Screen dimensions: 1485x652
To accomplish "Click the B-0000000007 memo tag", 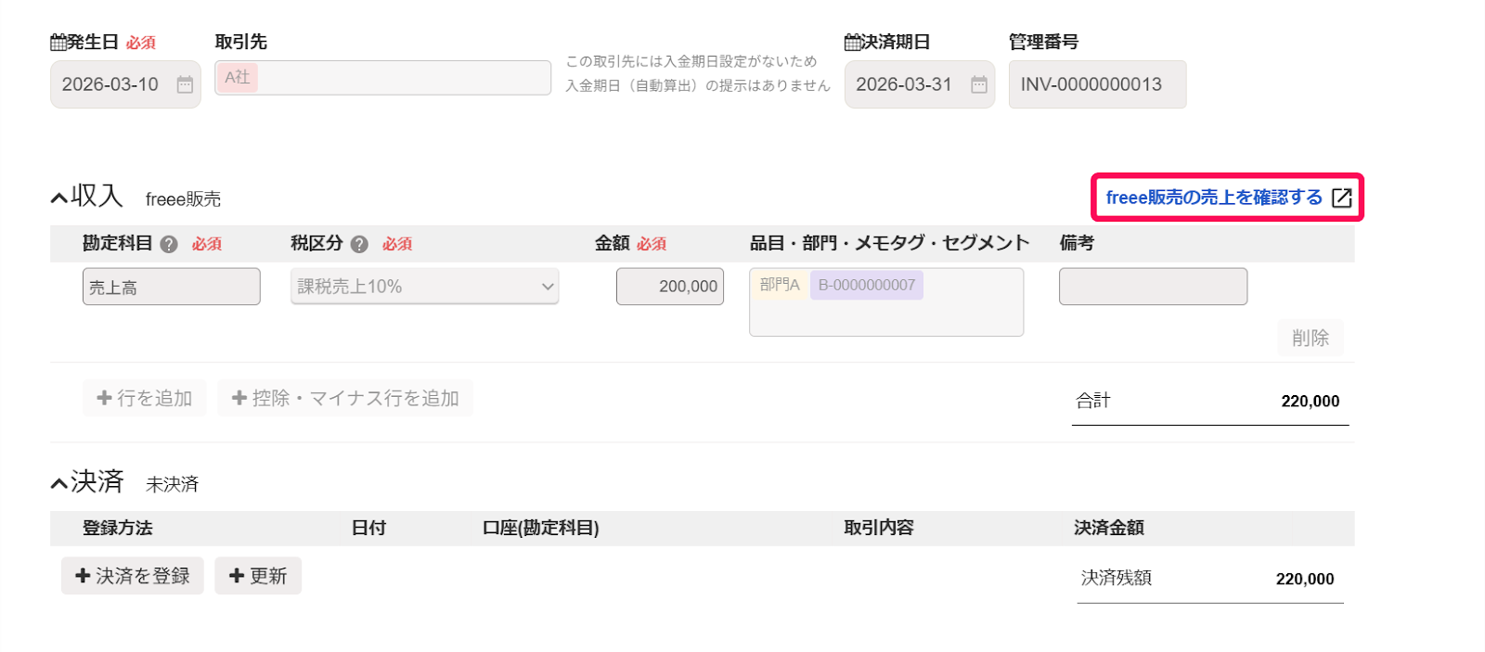I will pos(867,285).
